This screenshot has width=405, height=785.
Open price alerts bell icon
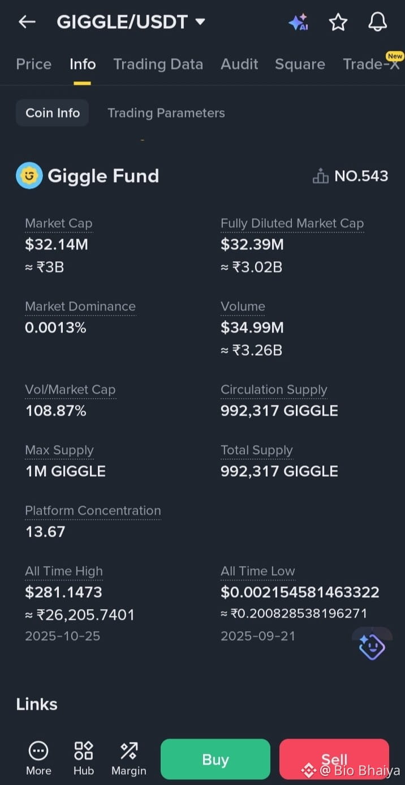378,22
